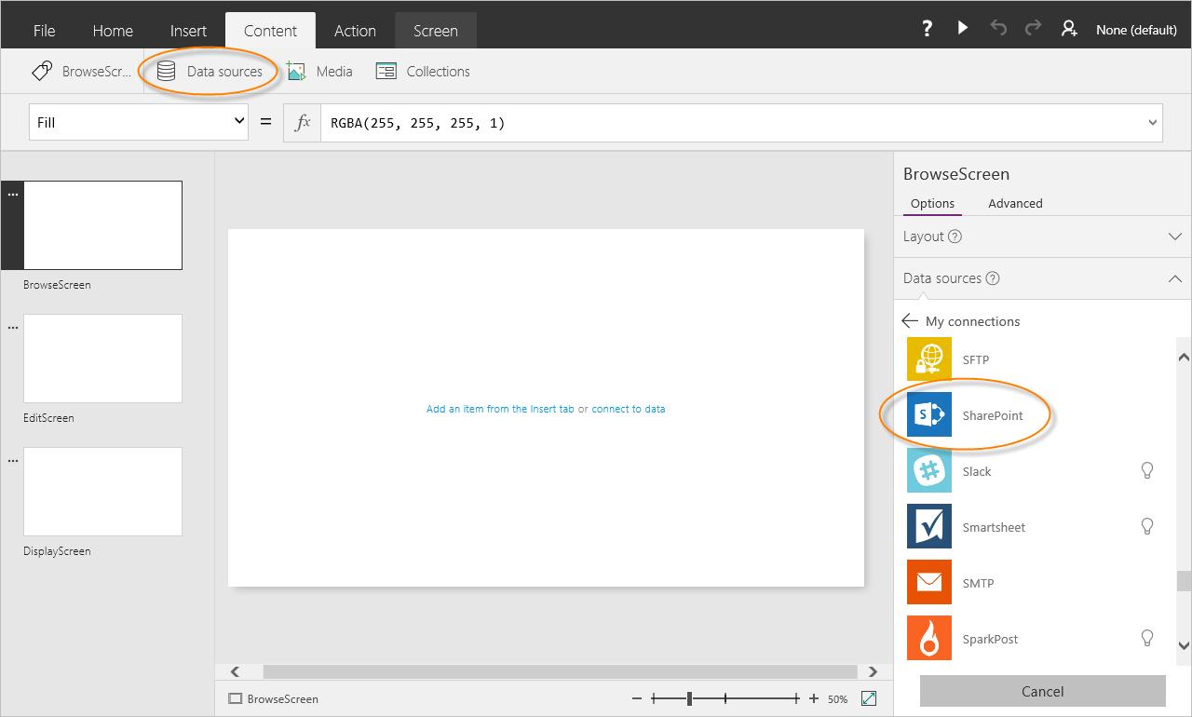
Task: Open the Insert ribbon tab
Action: (x=188, y=30)
